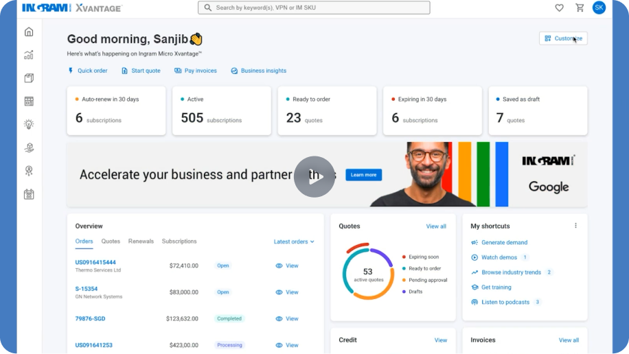Open the wishlist heart icon
The height and width of the screenshot is (354, 629).
click(559, 8)
